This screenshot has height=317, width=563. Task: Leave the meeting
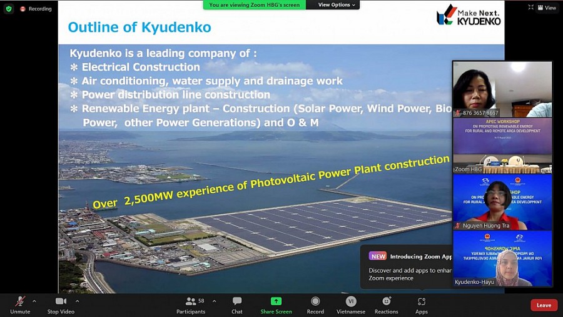click(x=544, y=305)
